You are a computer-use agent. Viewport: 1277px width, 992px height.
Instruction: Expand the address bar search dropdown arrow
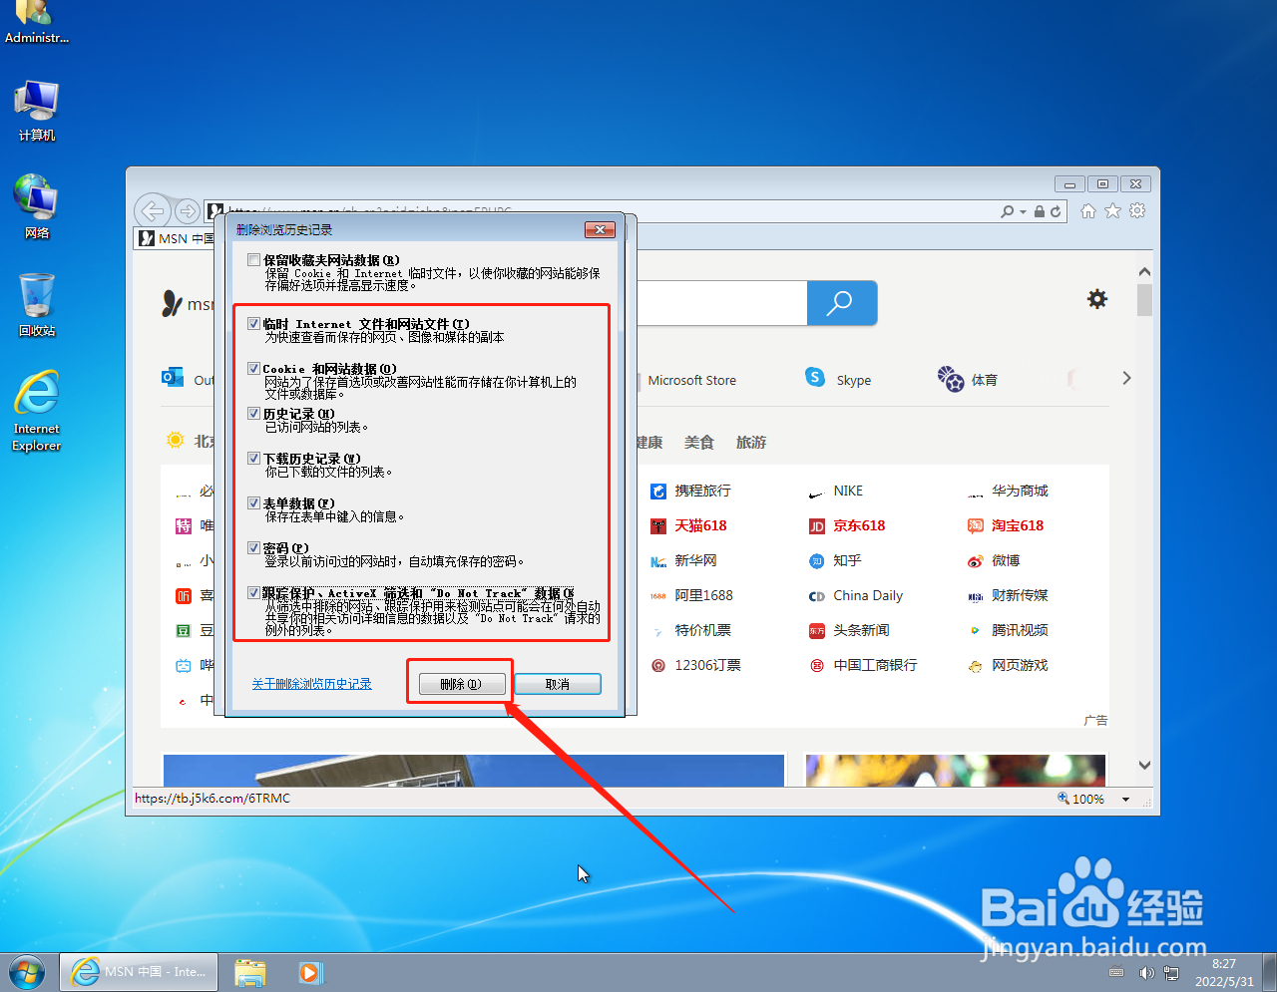click(x=1023, y=211)
